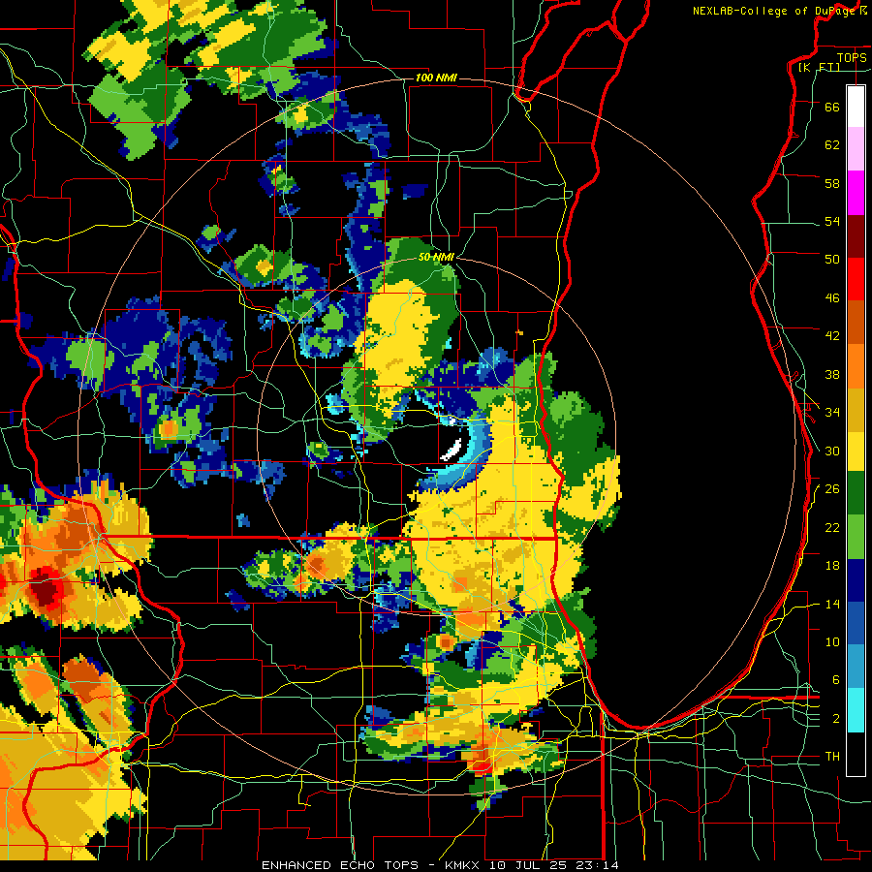Click the "TOPS" legend heading
This screenshot has height=872, width=872.
tap(852, 57)
